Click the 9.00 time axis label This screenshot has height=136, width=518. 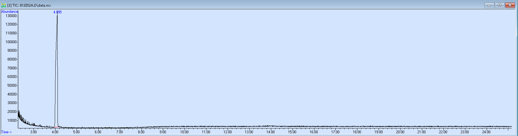(163, 132)
